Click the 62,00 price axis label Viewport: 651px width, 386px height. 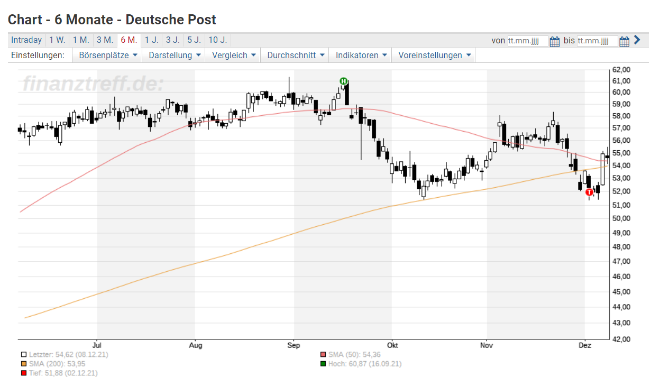click(x=621, y=69)
